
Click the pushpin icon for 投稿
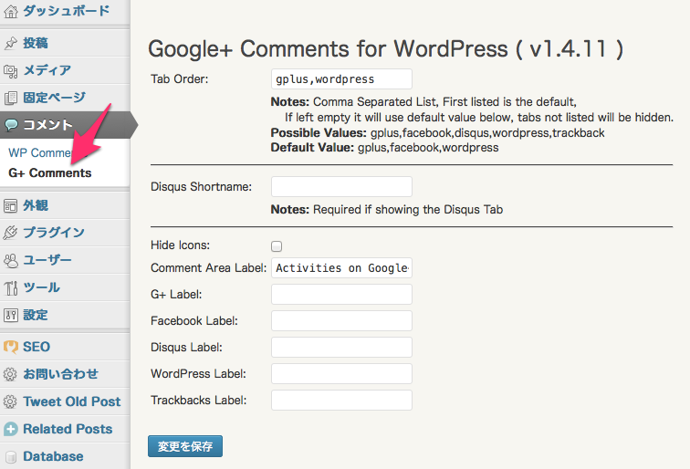pyautogui.click(x=11, y=43)
